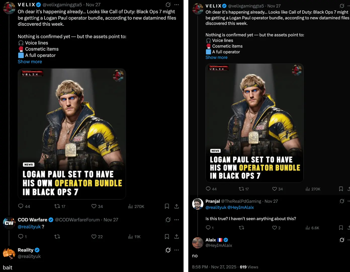View analytics of COD Warfare reply (11K)
Viewport: 350px width, 272px height.
(x=130, y=236)
